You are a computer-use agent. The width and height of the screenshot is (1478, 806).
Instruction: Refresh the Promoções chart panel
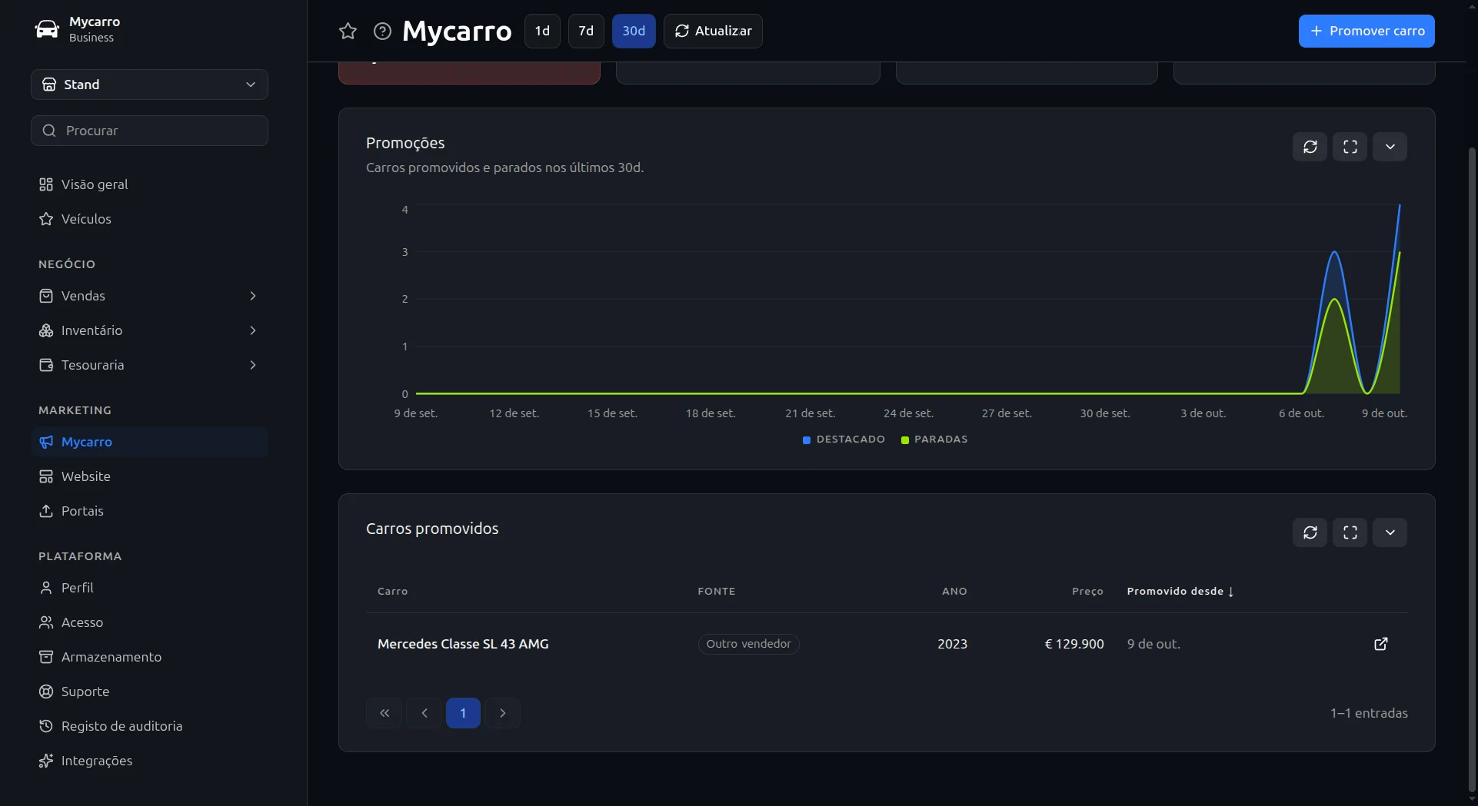tap(1310, 147)
